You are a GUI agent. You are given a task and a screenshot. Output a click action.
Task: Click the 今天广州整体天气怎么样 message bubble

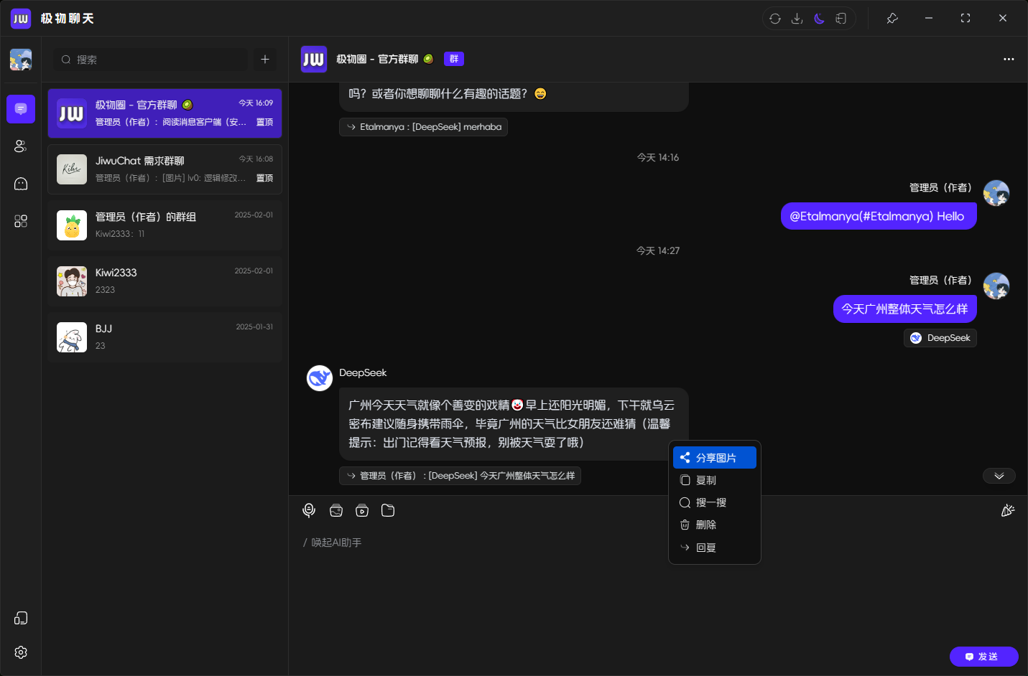[905, 309]
